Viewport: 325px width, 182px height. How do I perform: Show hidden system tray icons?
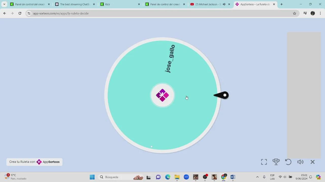pyautogui.click(x=257, y=177)
